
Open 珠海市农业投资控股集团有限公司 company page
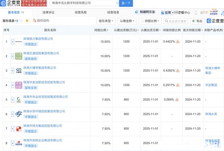click(46, 97)
